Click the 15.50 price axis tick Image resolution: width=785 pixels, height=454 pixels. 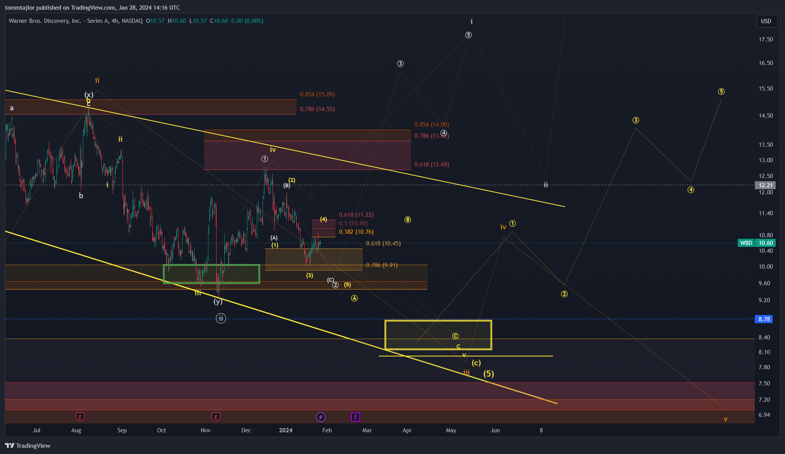click(x=766, y=89)
